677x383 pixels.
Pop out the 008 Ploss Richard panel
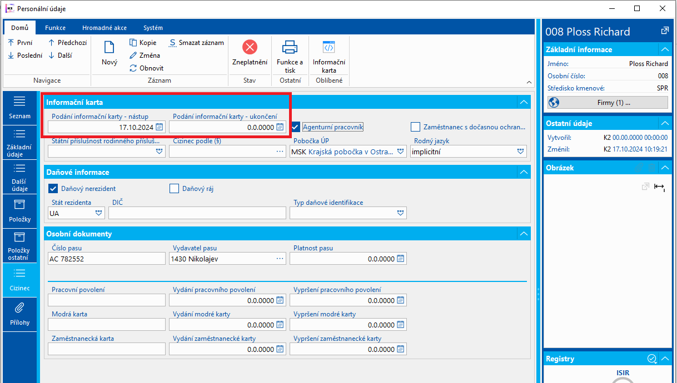pos(664,31)
